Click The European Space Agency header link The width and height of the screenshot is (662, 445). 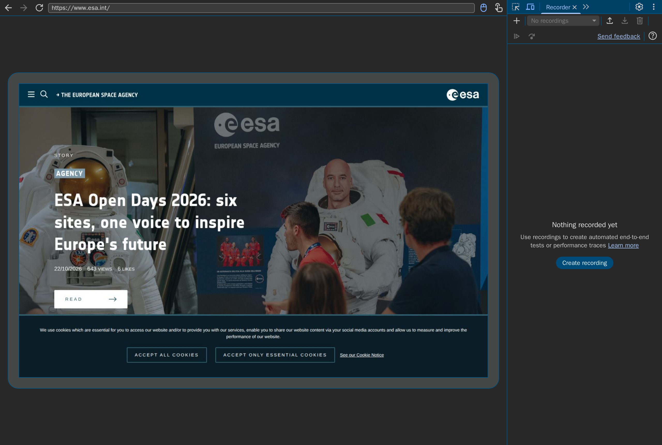97,95
